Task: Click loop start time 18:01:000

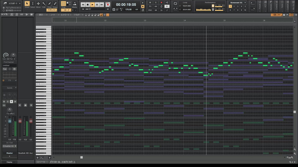Action: point(187,6)
